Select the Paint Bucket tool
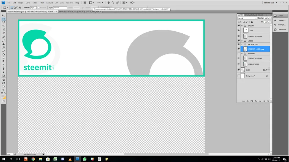The image size is (289, 162). point(3,55)
